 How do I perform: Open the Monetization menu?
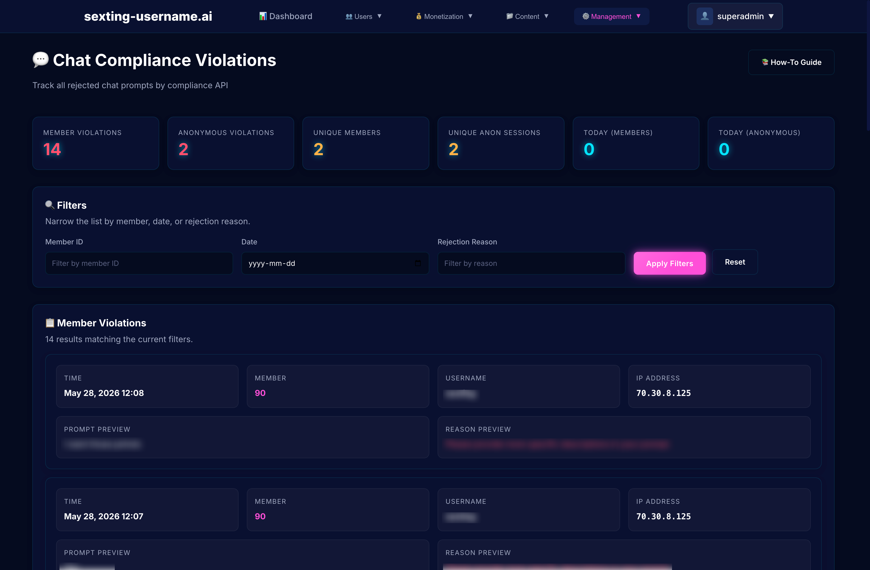pos(444,17)
